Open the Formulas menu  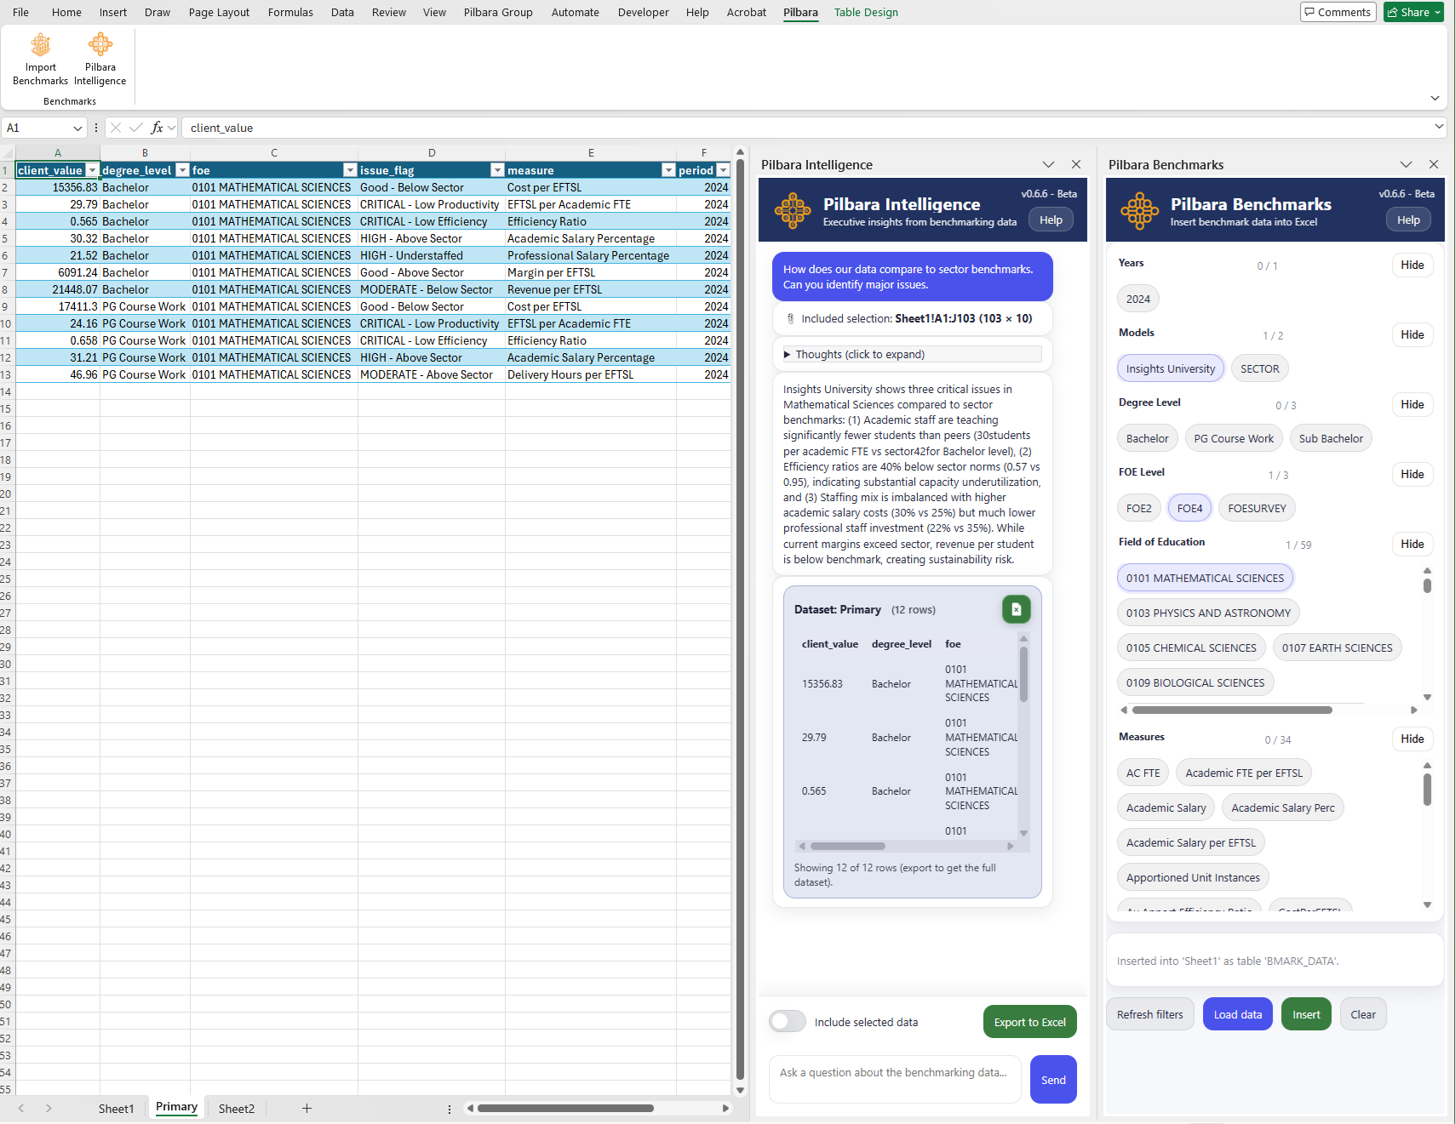click(x=290, y=12)
